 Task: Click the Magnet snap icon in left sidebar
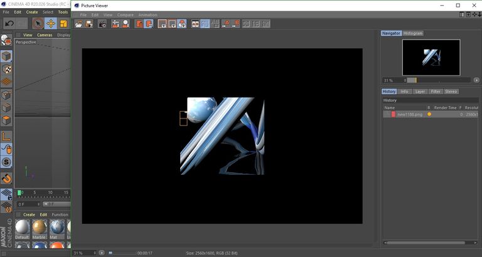point(6,178)
